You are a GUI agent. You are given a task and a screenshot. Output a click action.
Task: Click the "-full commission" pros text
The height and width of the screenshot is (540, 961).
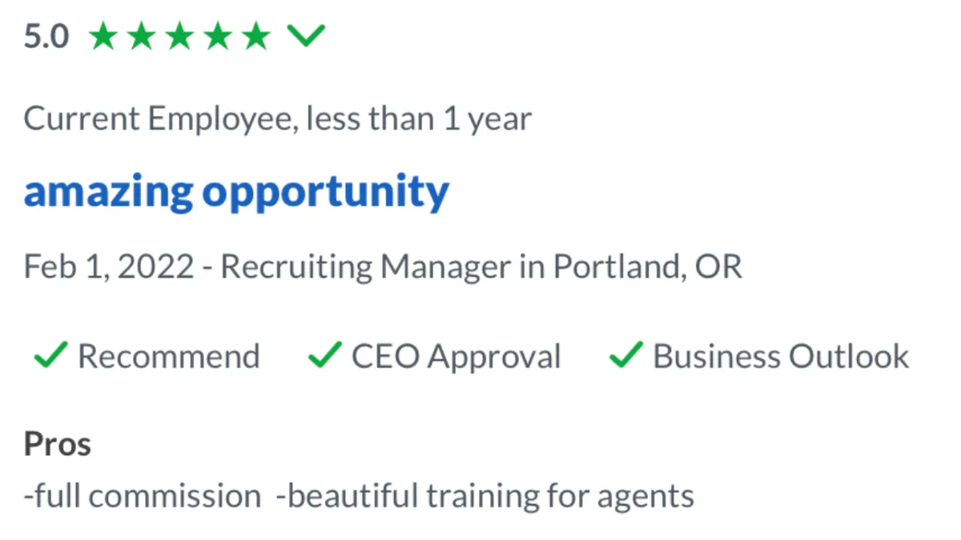coord(143,497)
